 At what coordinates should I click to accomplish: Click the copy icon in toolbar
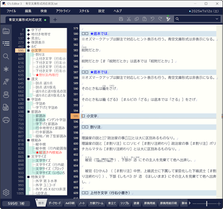click(x=137, y=19)
